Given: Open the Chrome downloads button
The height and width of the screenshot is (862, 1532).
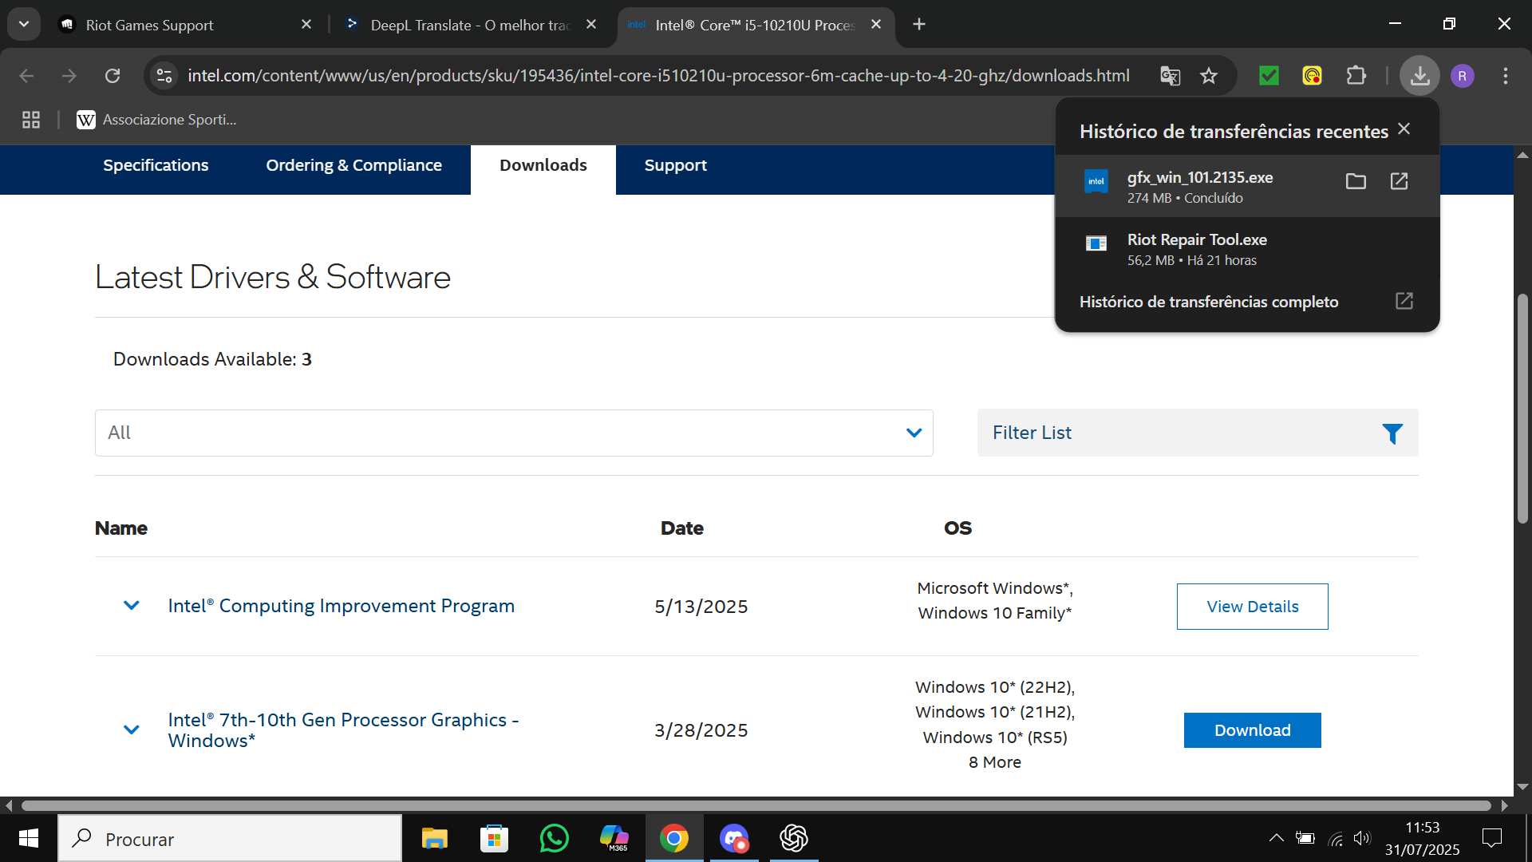Looking at the screenshot, I should 1419,76.
